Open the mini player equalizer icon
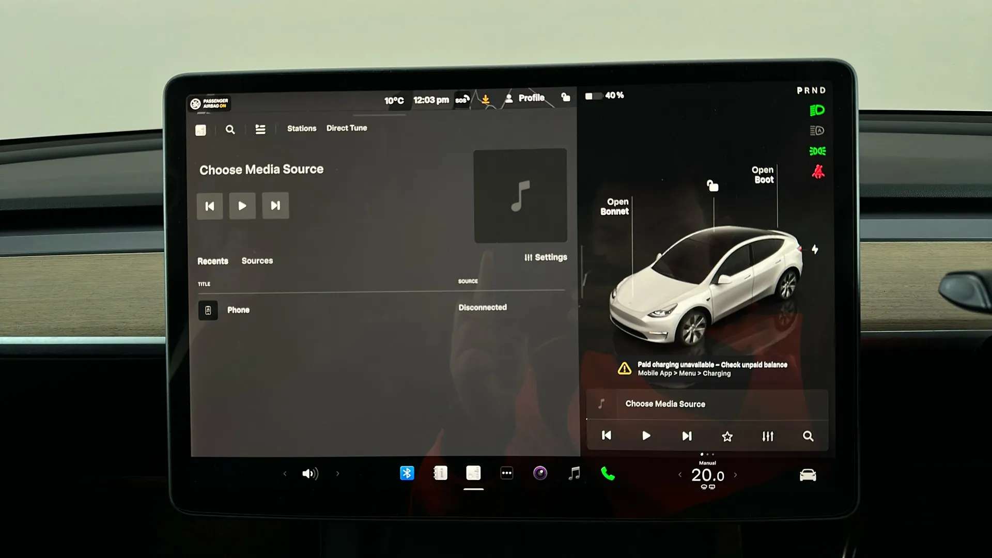Screen dimensions: 992x558 (768, 437)
